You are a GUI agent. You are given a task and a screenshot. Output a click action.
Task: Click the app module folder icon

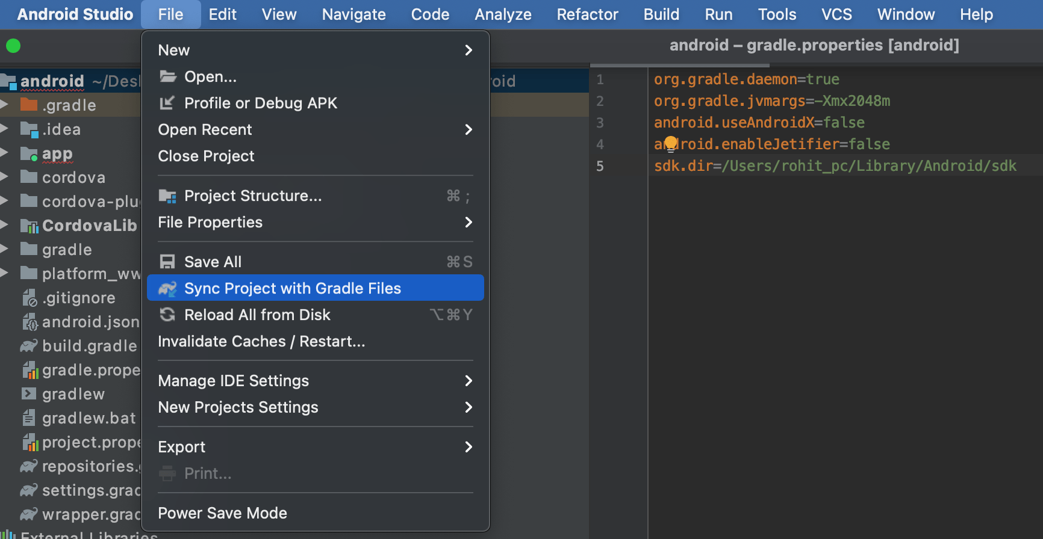click(x=29, y=153)
